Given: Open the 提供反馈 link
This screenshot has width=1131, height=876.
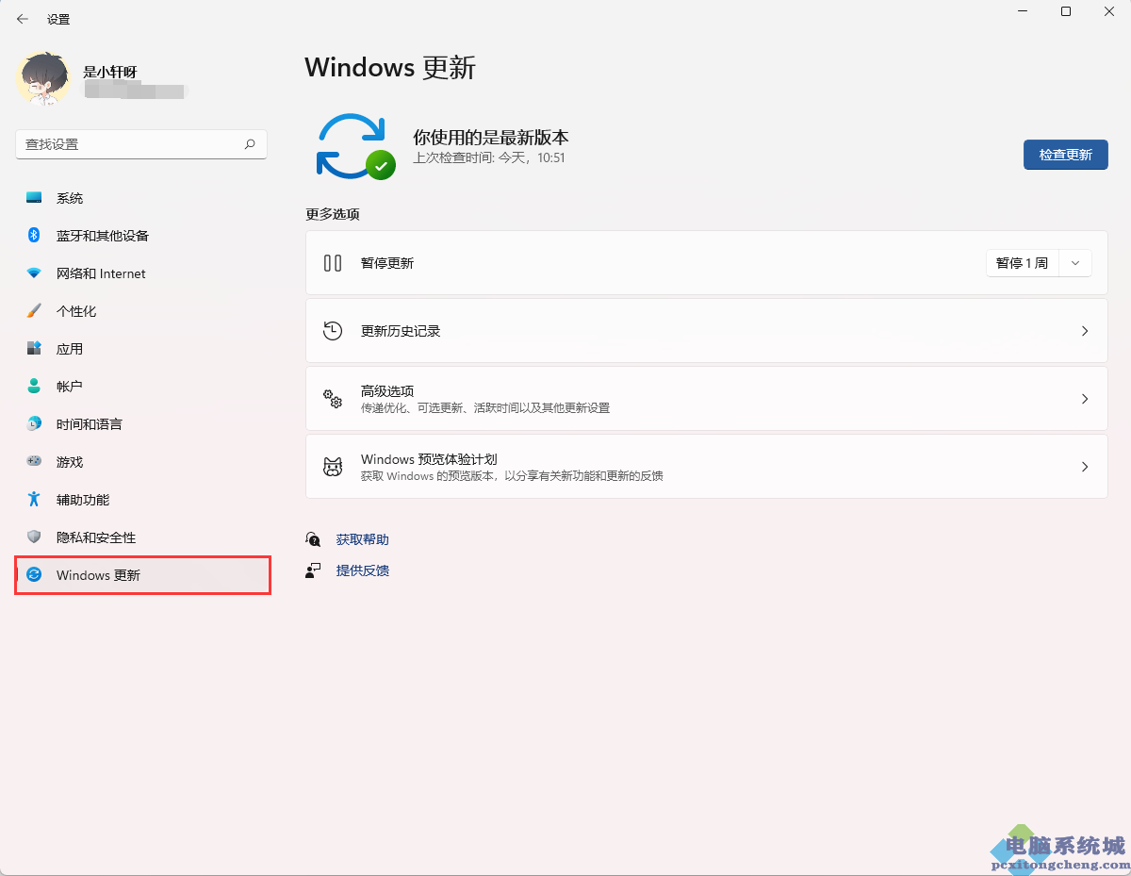Looking at the screenshot, I should 363,570.
